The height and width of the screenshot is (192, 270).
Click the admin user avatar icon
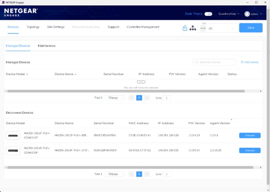click(247, 14)
